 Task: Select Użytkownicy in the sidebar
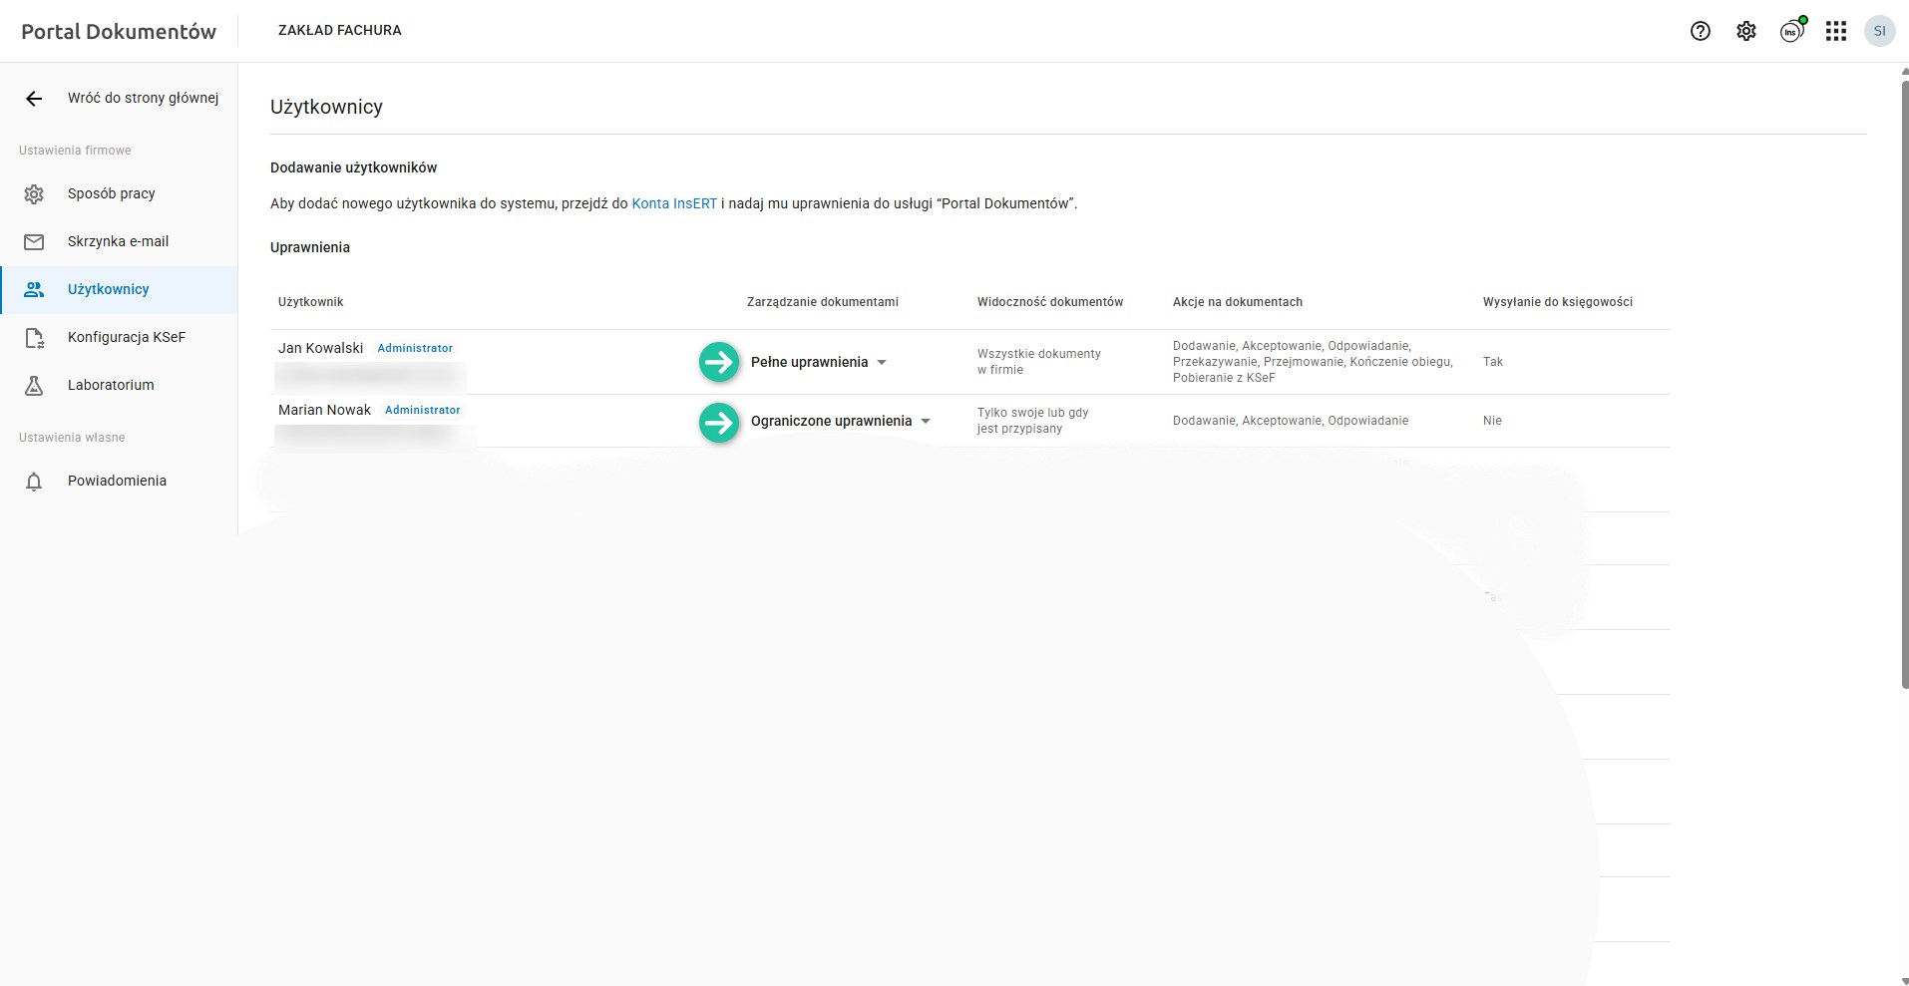(109, 289)
